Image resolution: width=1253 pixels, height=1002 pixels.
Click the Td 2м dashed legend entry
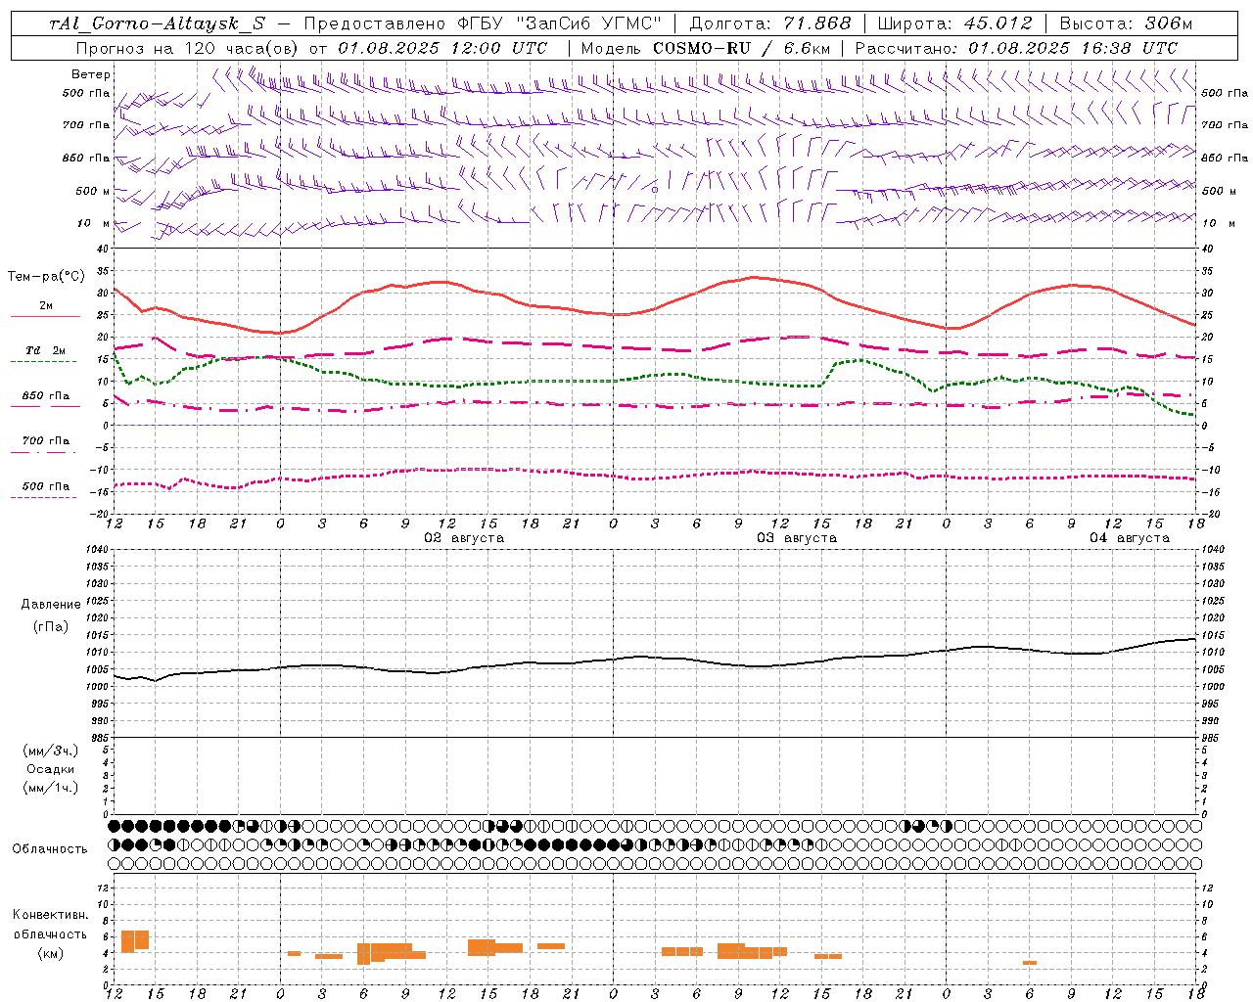pyautogui.click(x=45, y=355)
